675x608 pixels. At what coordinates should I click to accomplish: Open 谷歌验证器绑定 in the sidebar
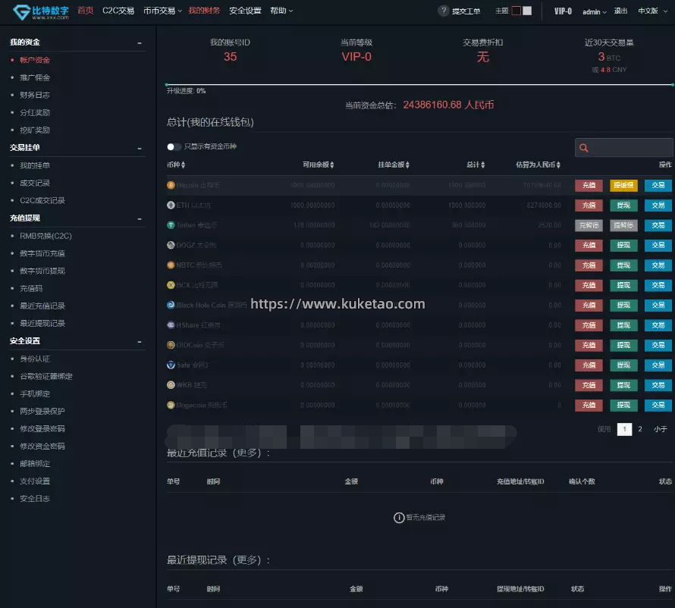click(x=46, y=377)
